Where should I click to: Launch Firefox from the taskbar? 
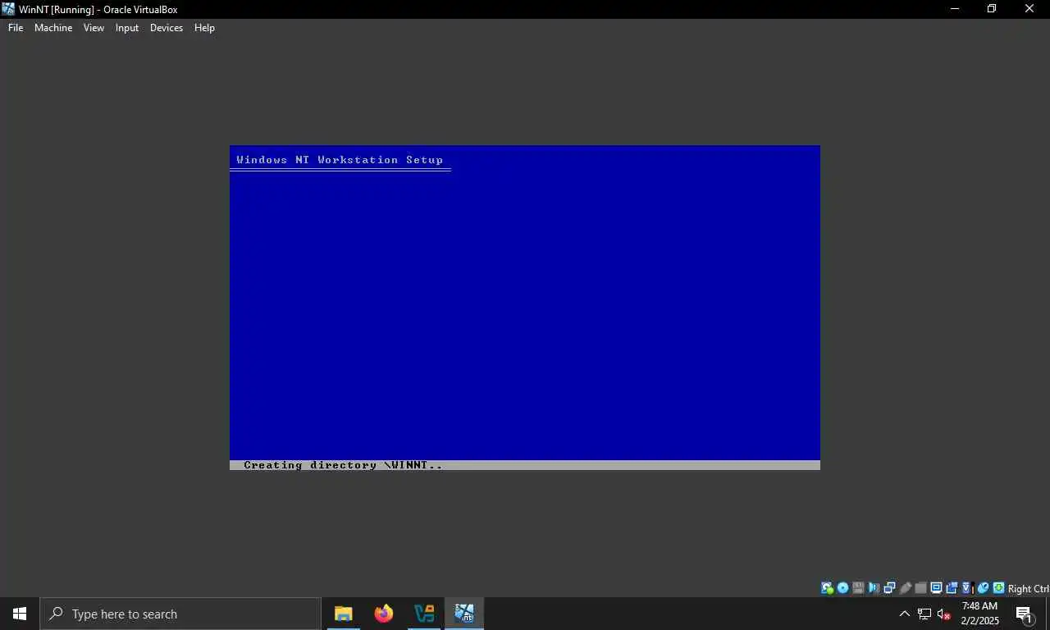click(383, 614)
